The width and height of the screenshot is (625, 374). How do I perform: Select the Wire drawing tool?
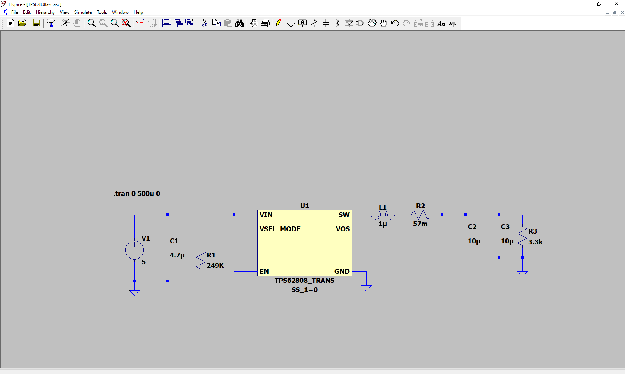pyautogui.click(x=280, y=23)
